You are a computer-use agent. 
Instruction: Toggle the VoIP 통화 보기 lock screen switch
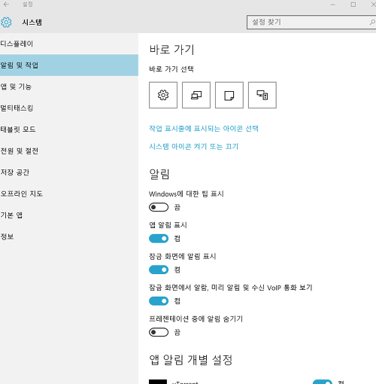(159, 301)
